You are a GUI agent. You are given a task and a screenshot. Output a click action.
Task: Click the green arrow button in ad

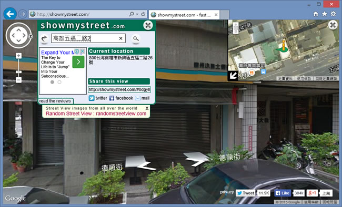(78, 62)
